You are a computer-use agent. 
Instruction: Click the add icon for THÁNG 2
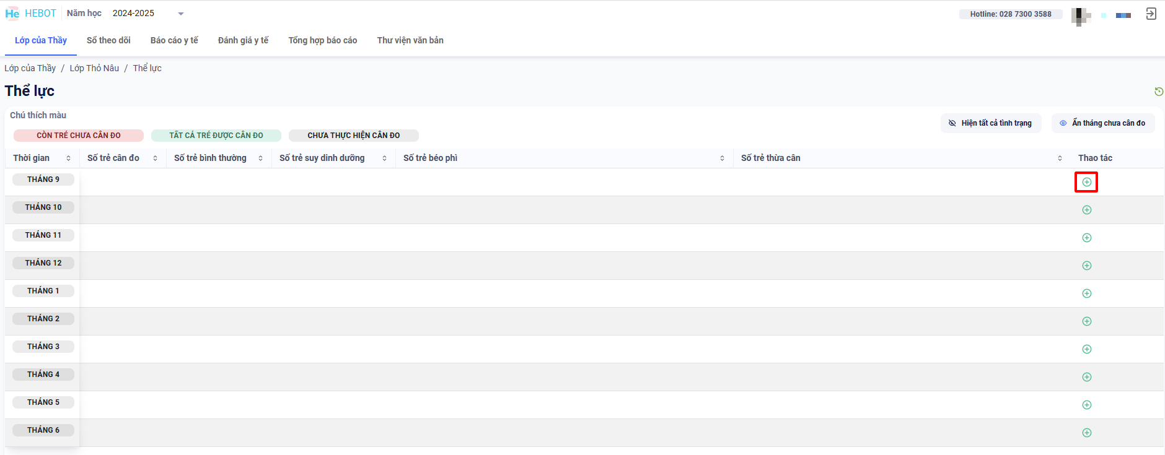(x=1086, y=321)
